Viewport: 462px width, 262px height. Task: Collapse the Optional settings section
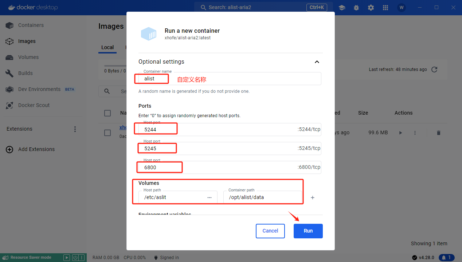pos(317,62)
